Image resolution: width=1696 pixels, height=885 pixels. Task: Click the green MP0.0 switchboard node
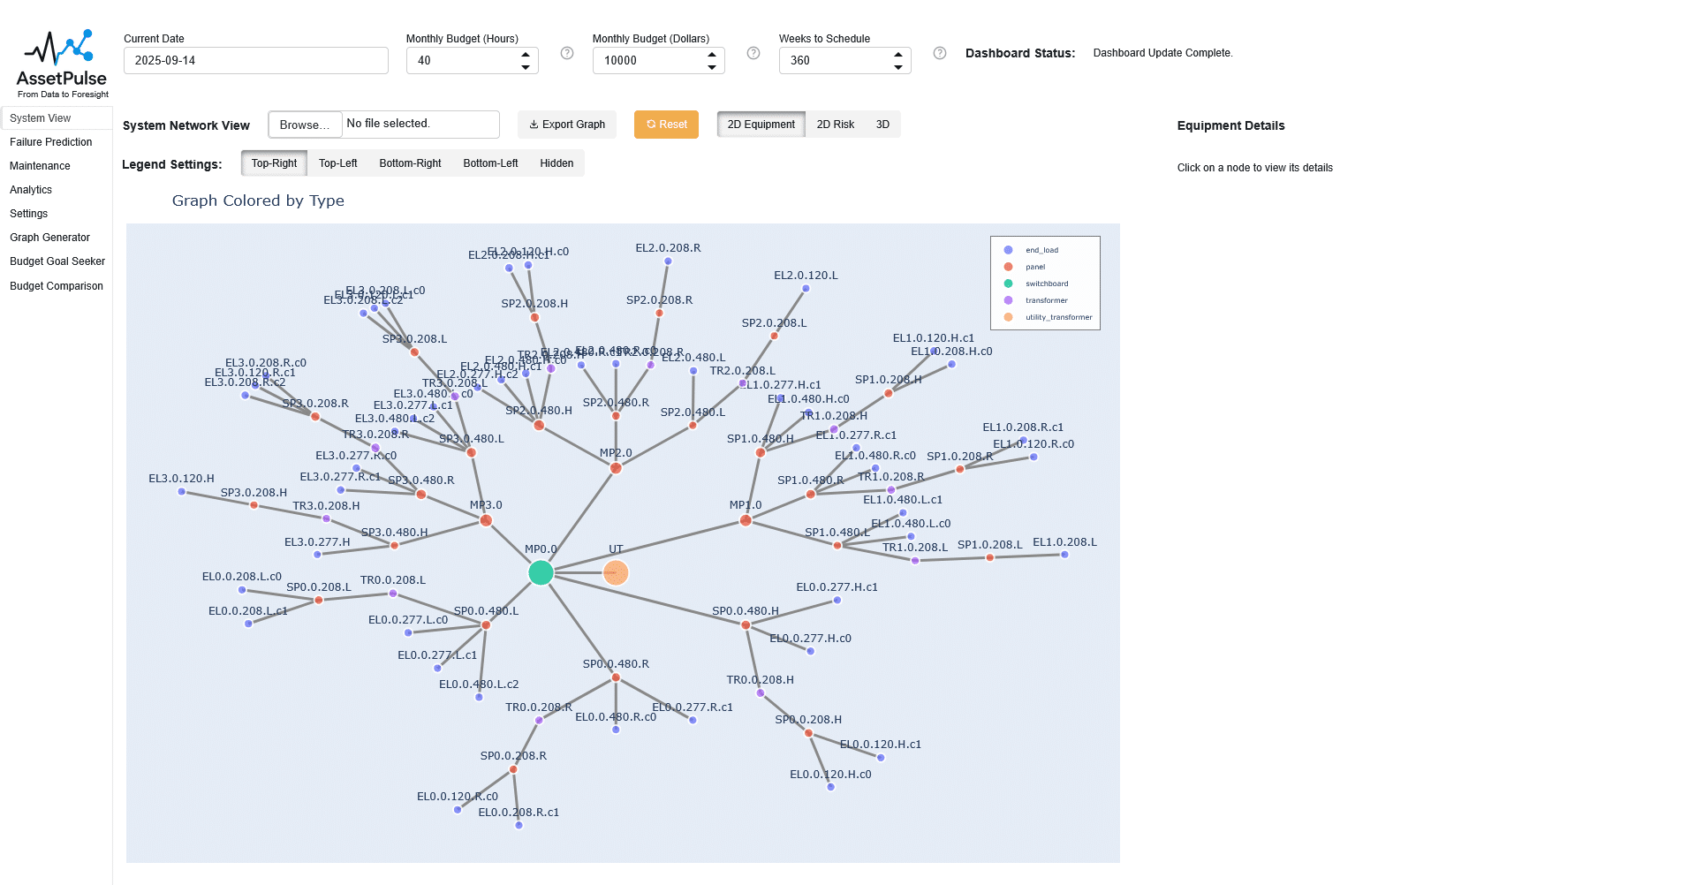541,573
